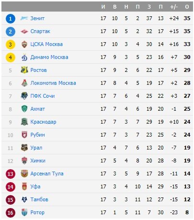This screenshot has height=220, width=194.
Task: Click the Тамбов wolf logo icon
Action: pos(24,199)
